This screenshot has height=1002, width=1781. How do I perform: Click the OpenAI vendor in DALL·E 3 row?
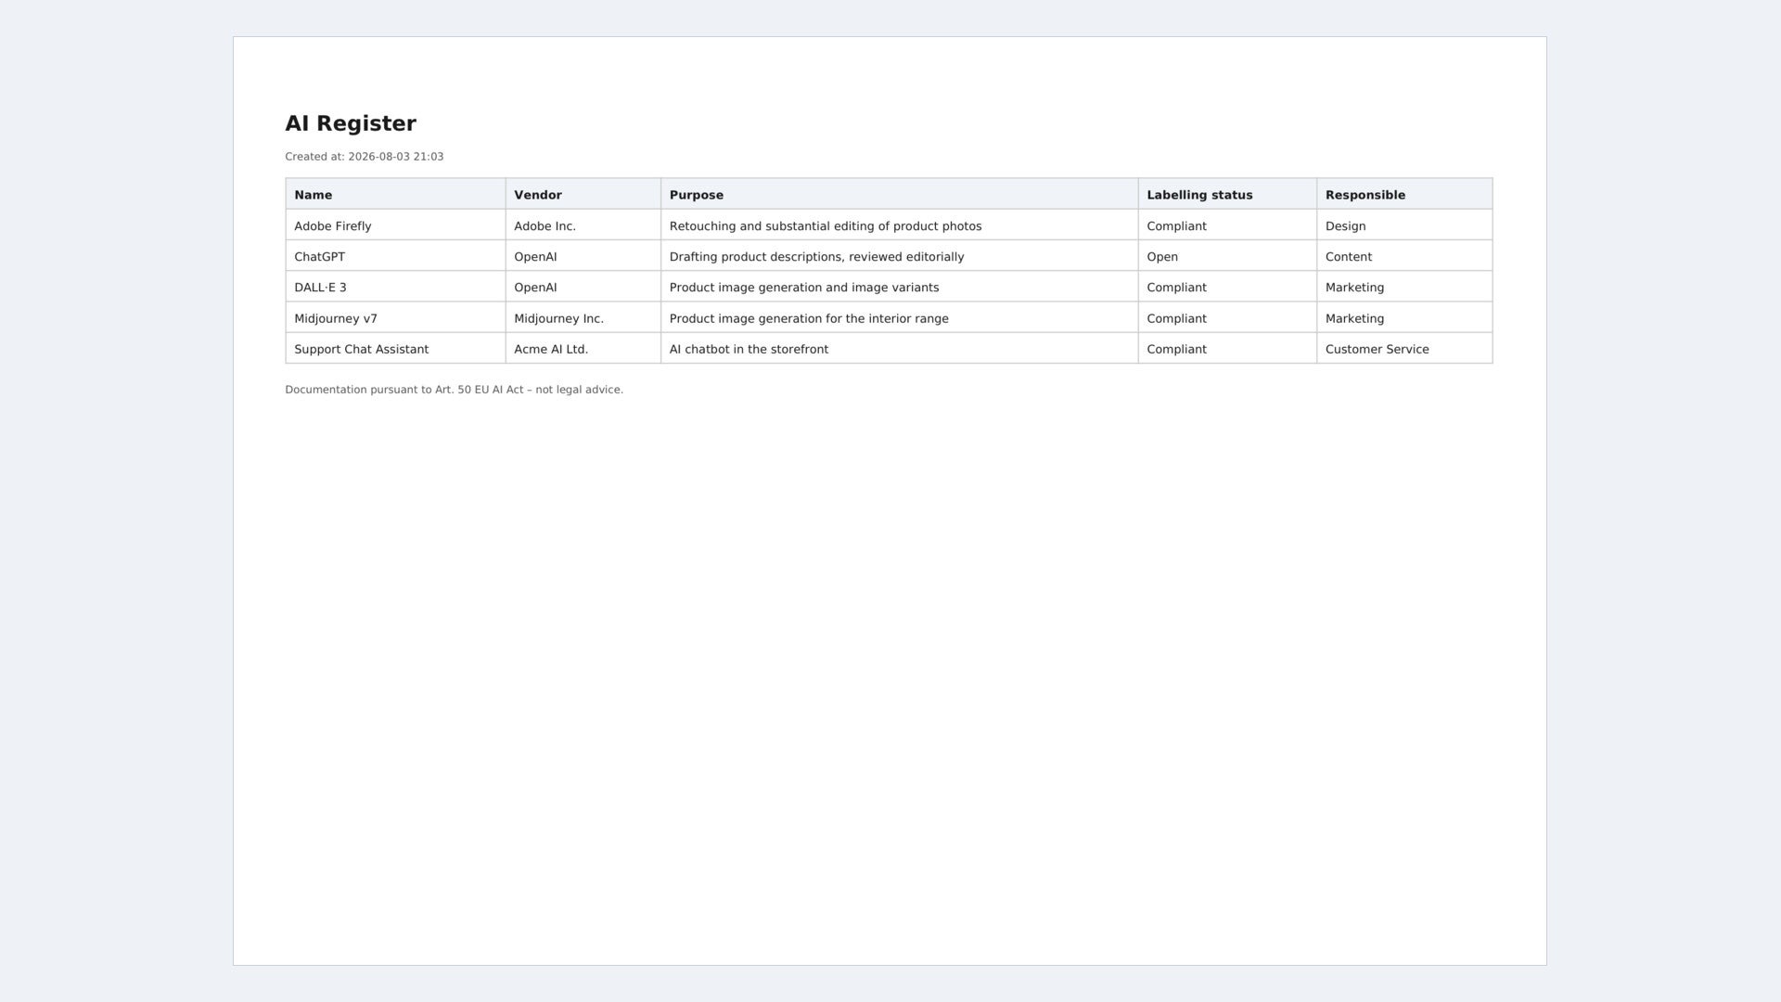583,287
